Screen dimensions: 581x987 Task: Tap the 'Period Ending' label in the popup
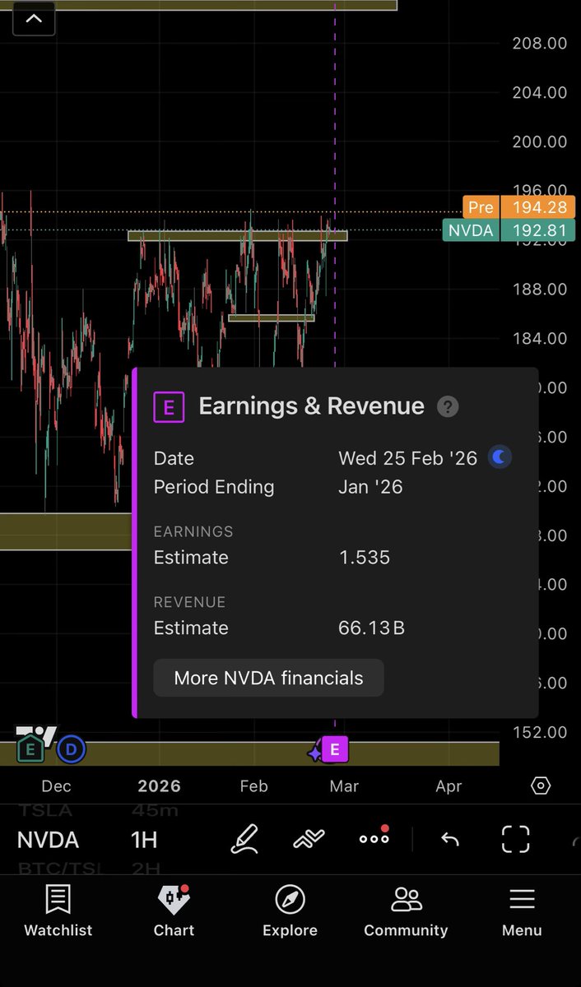[214, 487]
